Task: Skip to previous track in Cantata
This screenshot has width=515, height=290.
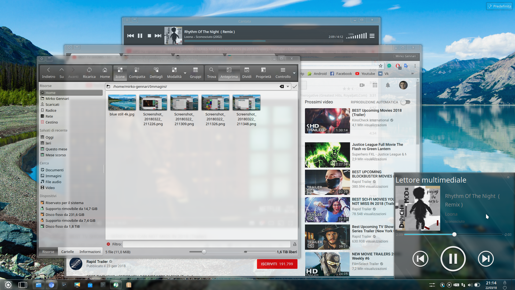Action: tap(131, 36)
